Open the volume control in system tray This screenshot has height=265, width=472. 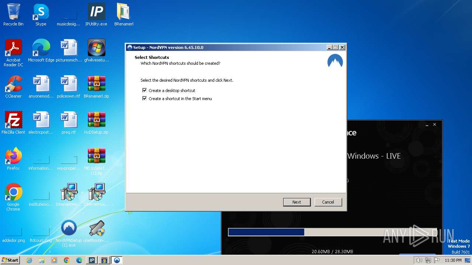coord(419,260)
